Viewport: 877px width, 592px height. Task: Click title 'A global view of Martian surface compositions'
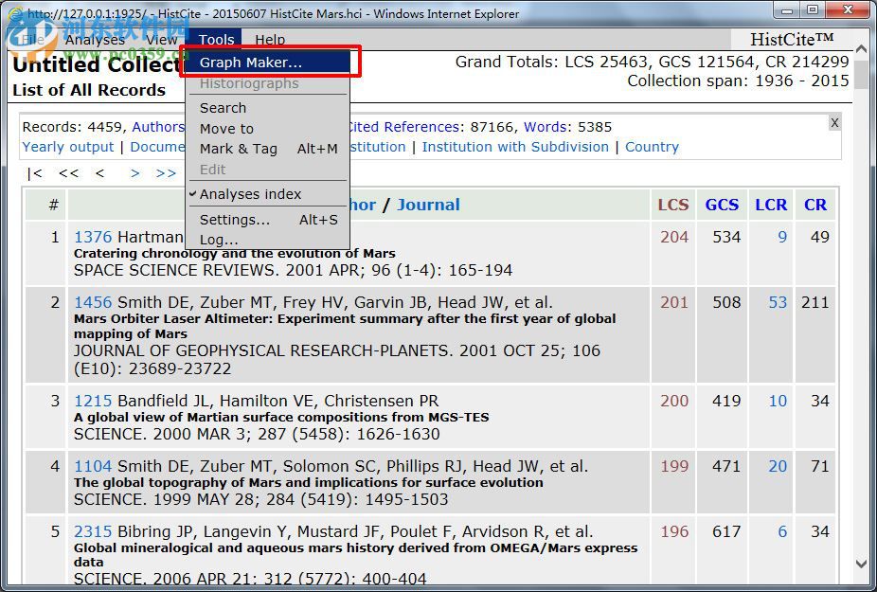coord(281,418)
